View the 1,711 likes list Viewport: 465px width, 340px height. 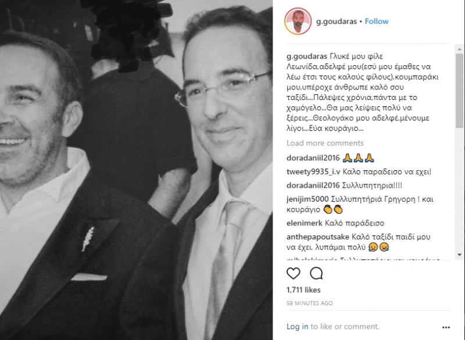(303, 290)
